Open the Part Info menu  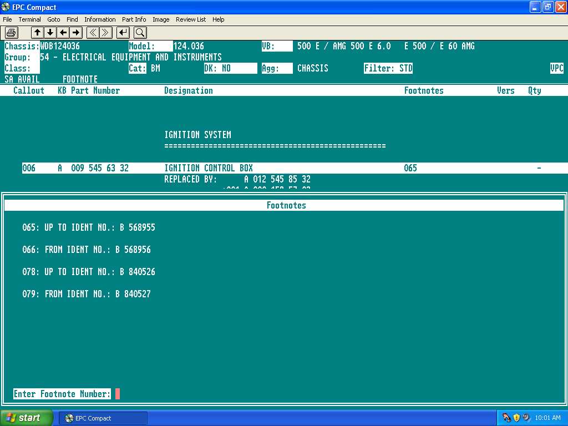point(134,19)
